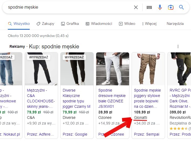Switch to the Grafika tab
The image size is (191, 141).
[x=70, y=23]
